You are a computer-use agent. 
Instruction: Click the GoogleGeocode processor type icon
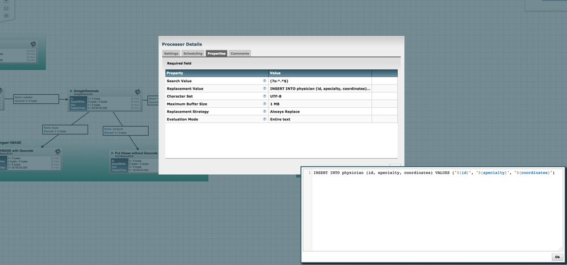[137, 92]
